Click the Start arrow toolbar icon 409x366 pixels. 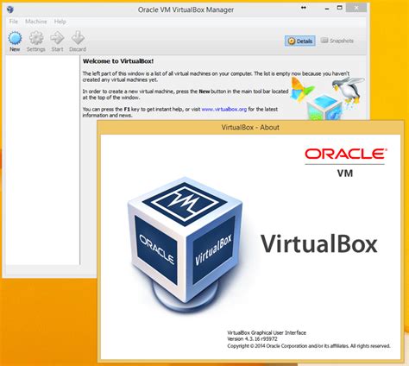click(x=57, y=41)
